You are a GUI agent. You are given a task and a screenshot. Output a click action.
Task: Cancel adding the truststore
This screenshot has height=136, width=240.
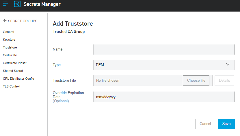(x=205, y=124)
